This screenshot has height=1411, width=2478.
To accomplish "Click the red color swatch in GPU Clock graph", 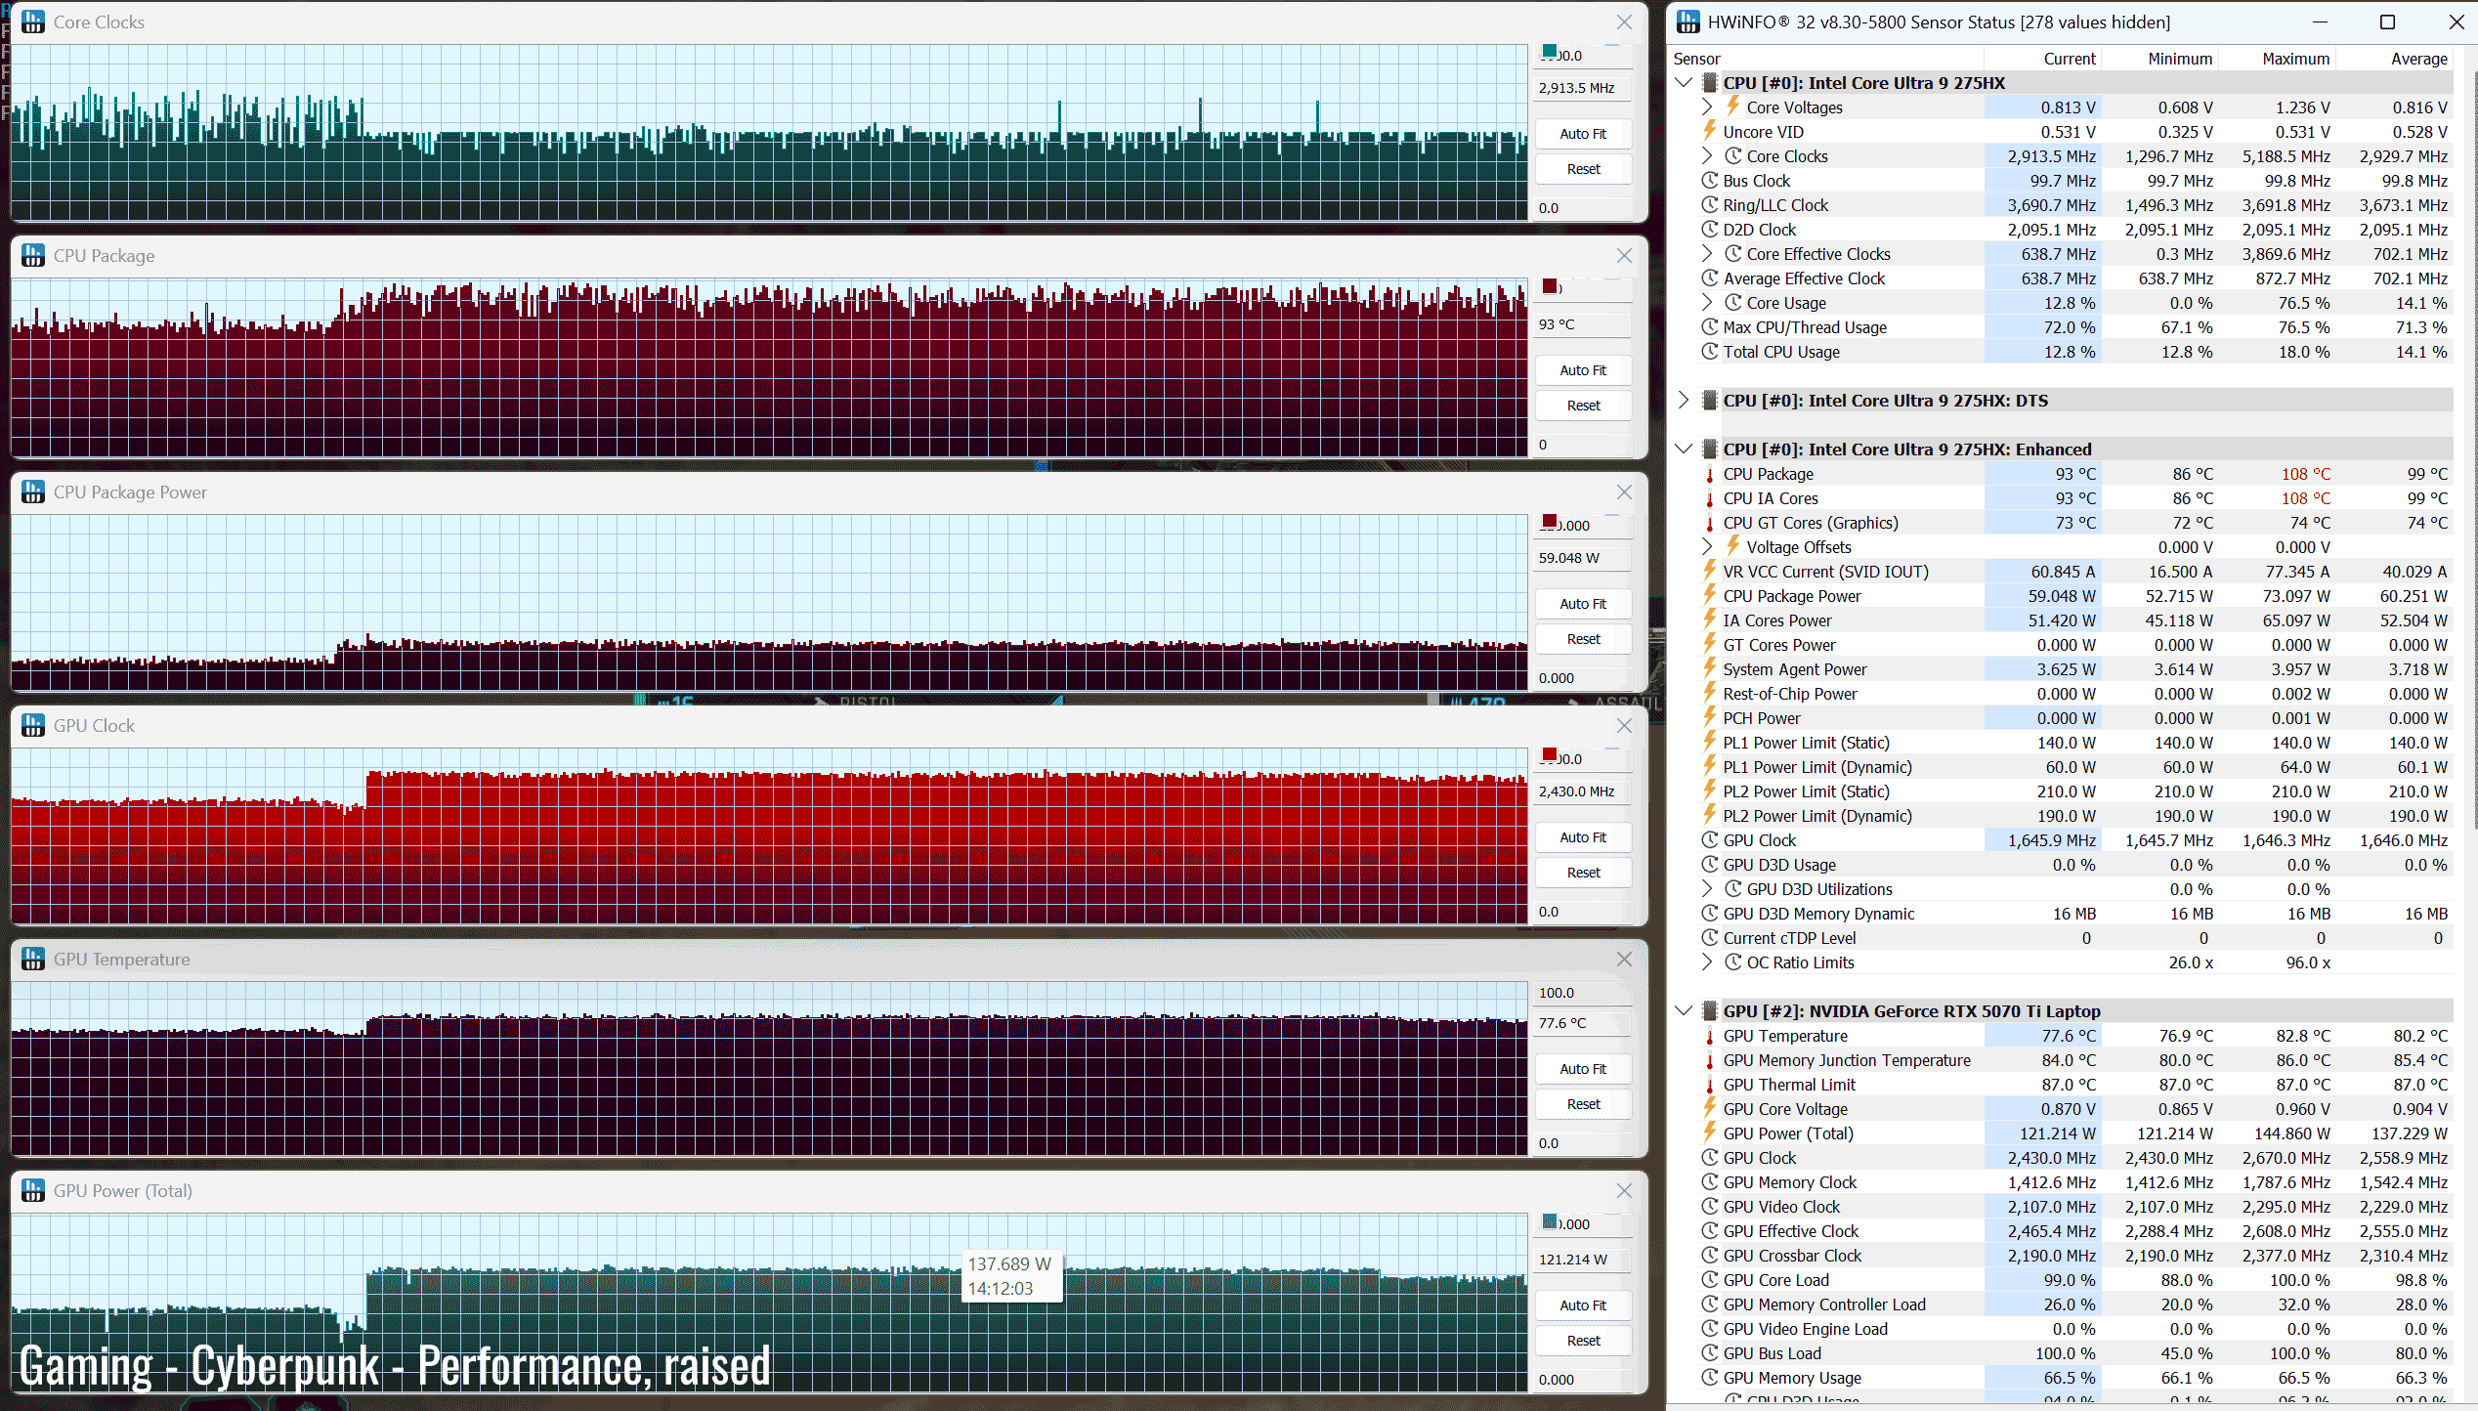I will pyautogui.click(x=1549, y=754).
